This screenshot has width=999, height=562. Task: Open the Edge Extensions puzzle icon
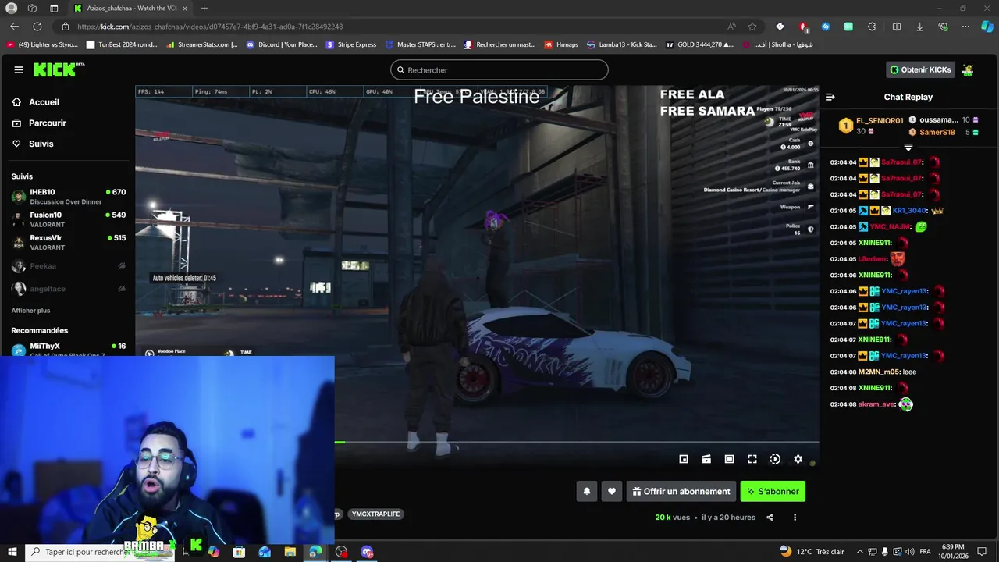pyautogui.click(x=872, y=27)
